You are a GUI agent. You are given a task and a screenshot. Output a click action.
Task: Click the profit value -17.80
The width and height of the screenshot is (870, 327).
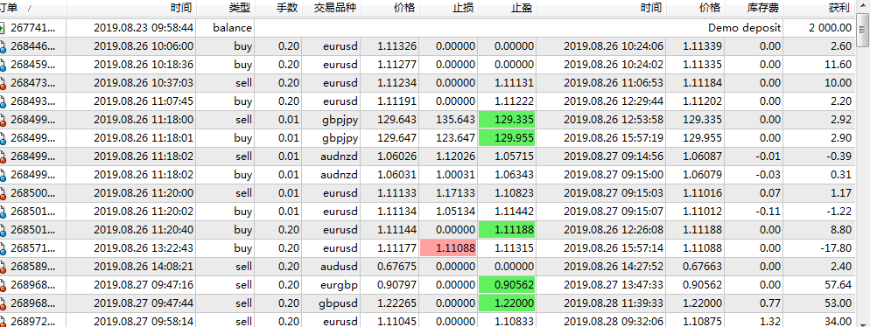pos(836,248)
